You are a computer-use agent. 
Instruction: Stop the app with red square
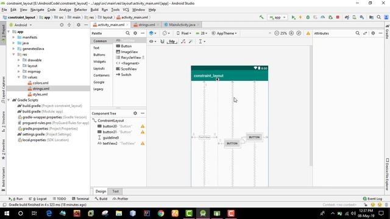[x=338, y=18]
